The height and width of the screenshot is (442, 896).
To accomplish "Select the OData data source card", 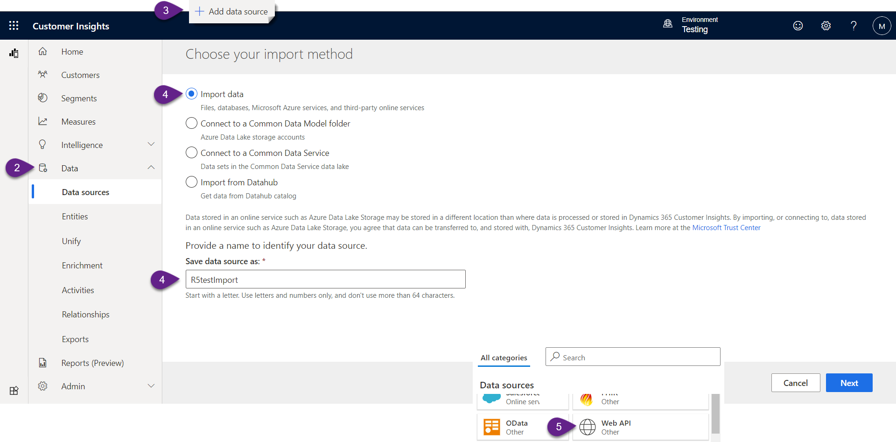I will pyautogui.click(x=523, y=427).
